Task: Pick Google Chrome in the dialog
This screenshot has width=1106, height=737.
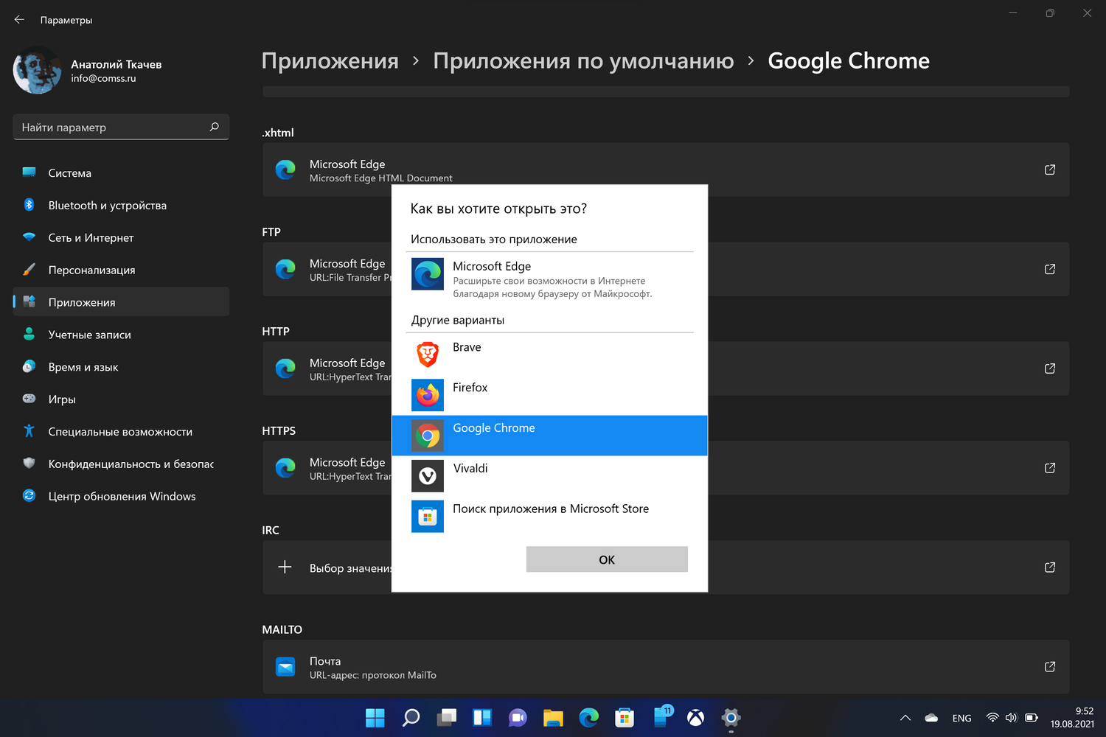Action: click(x=549, y=436)
